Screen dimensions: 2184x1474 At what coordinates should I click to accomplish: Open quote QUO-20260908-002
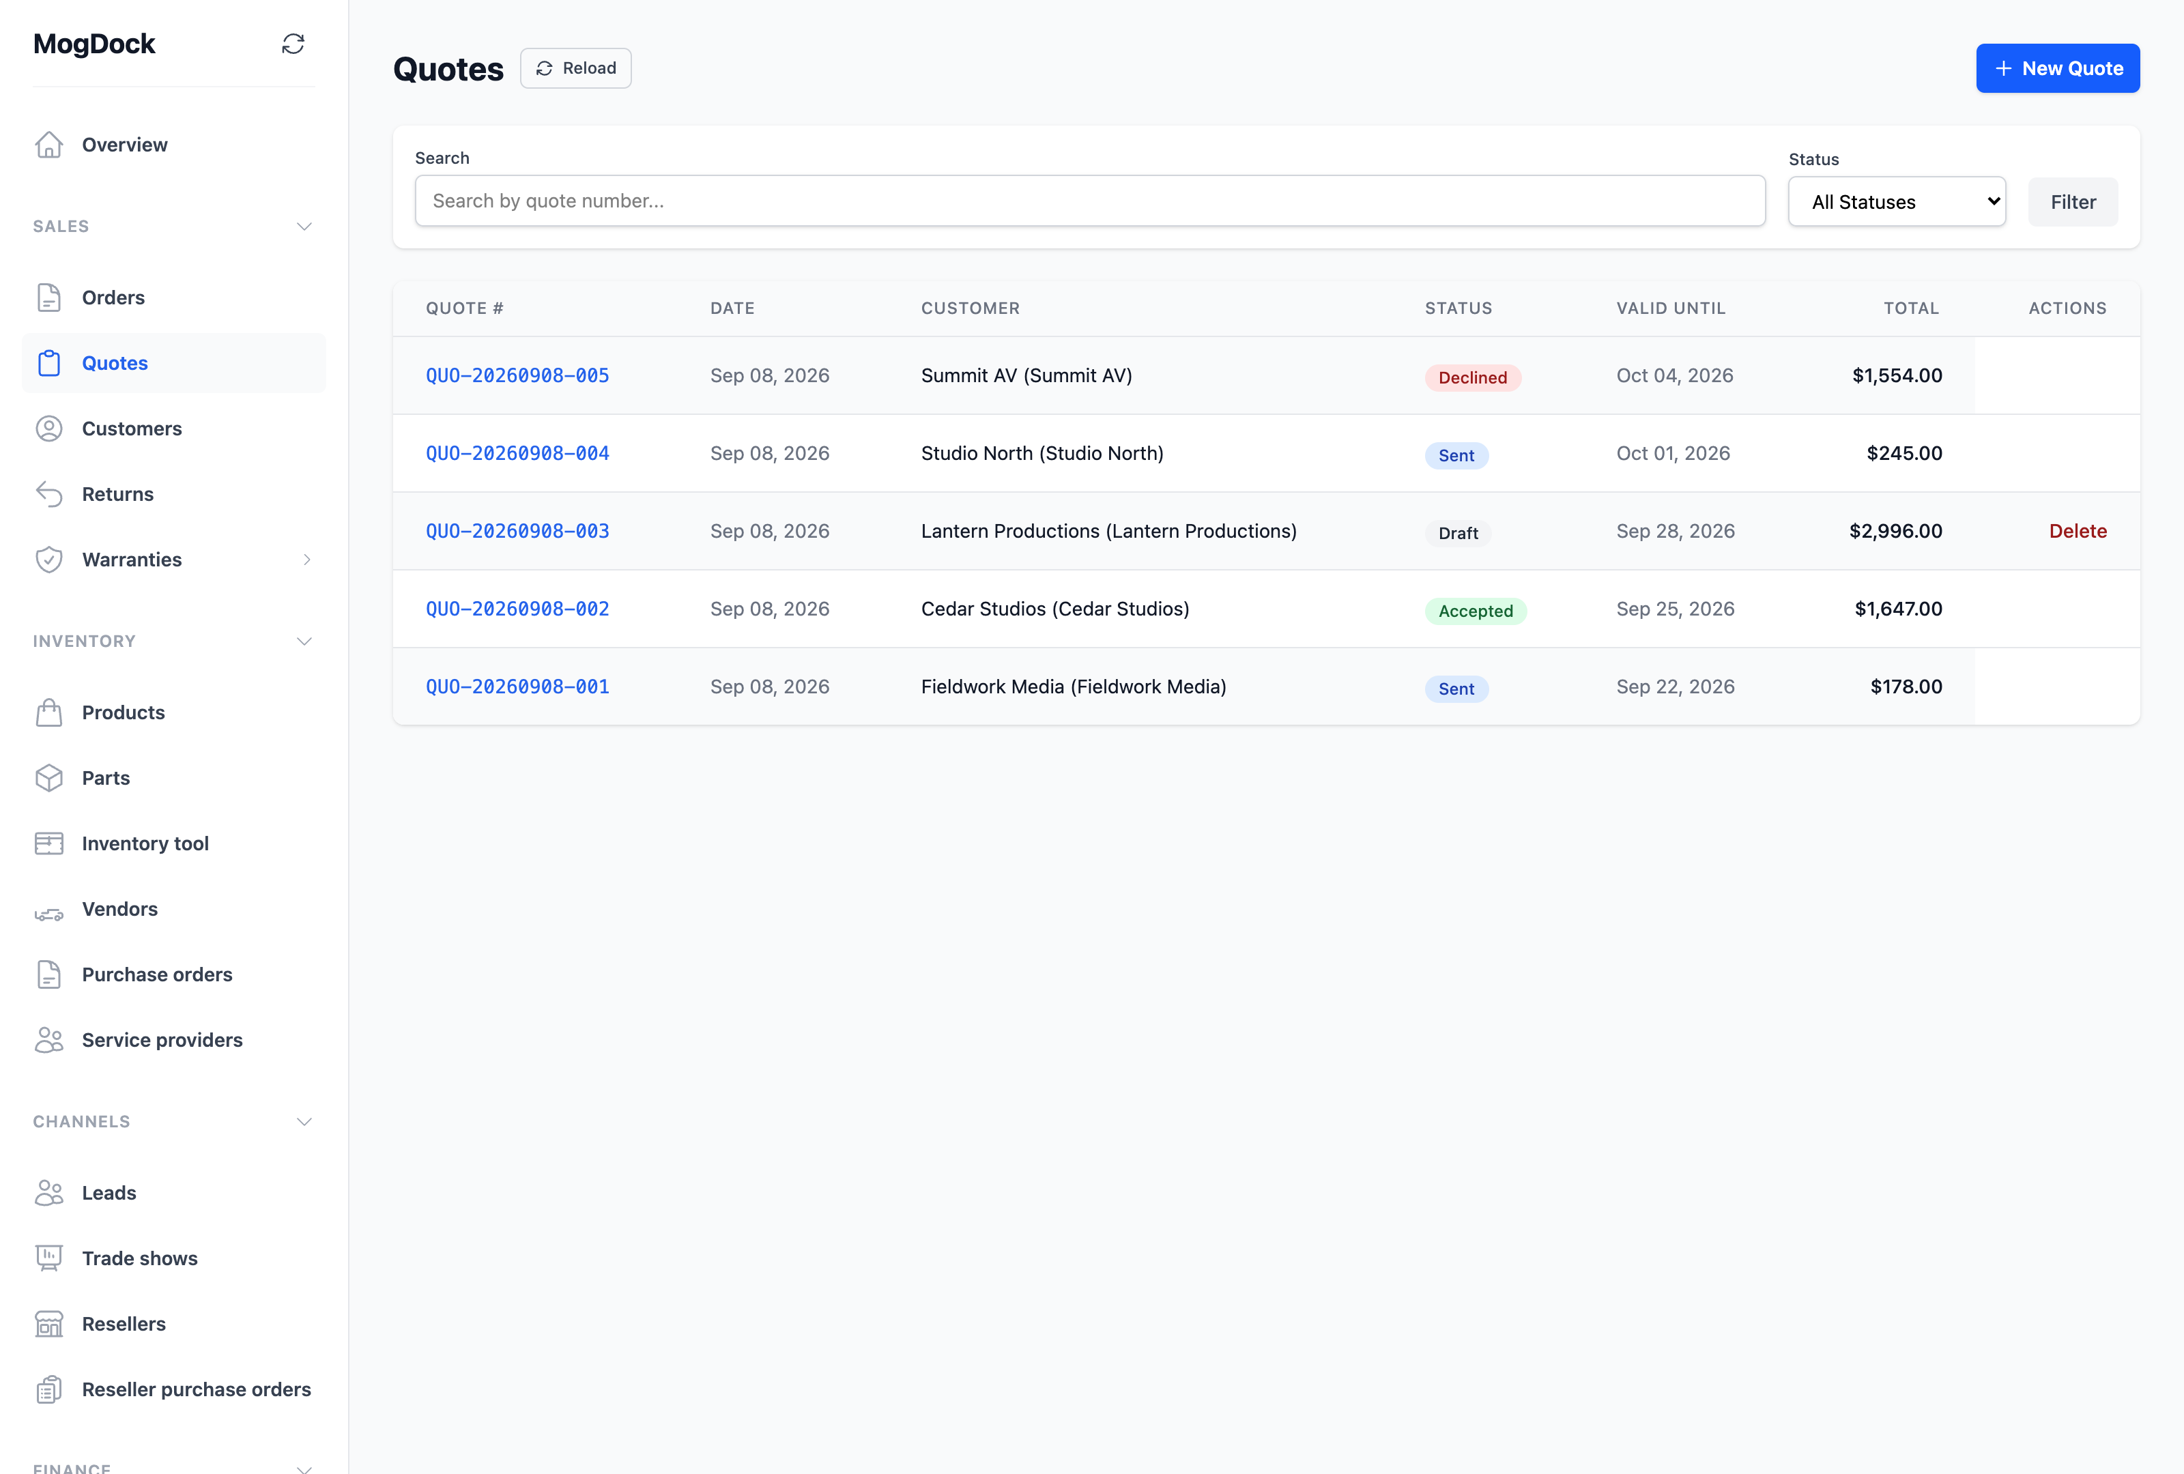pos(517,609)
